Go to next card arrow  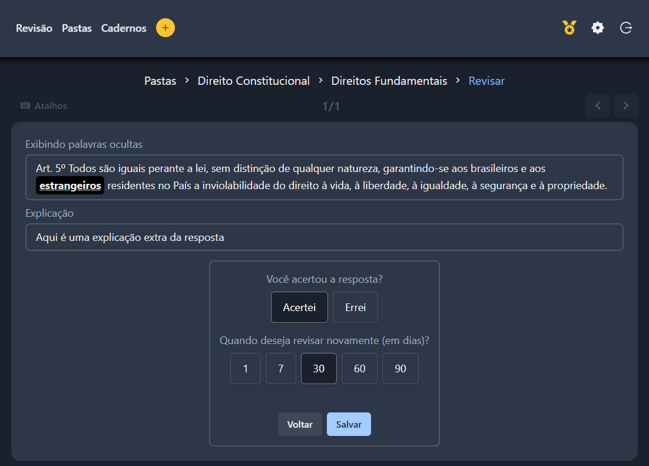click(626, 105)
